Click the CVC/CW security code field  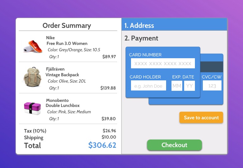click(x=212, y=85)
